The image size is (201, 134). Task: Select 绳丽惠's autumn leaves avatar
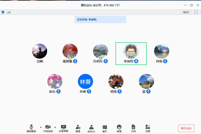(70, 51)
